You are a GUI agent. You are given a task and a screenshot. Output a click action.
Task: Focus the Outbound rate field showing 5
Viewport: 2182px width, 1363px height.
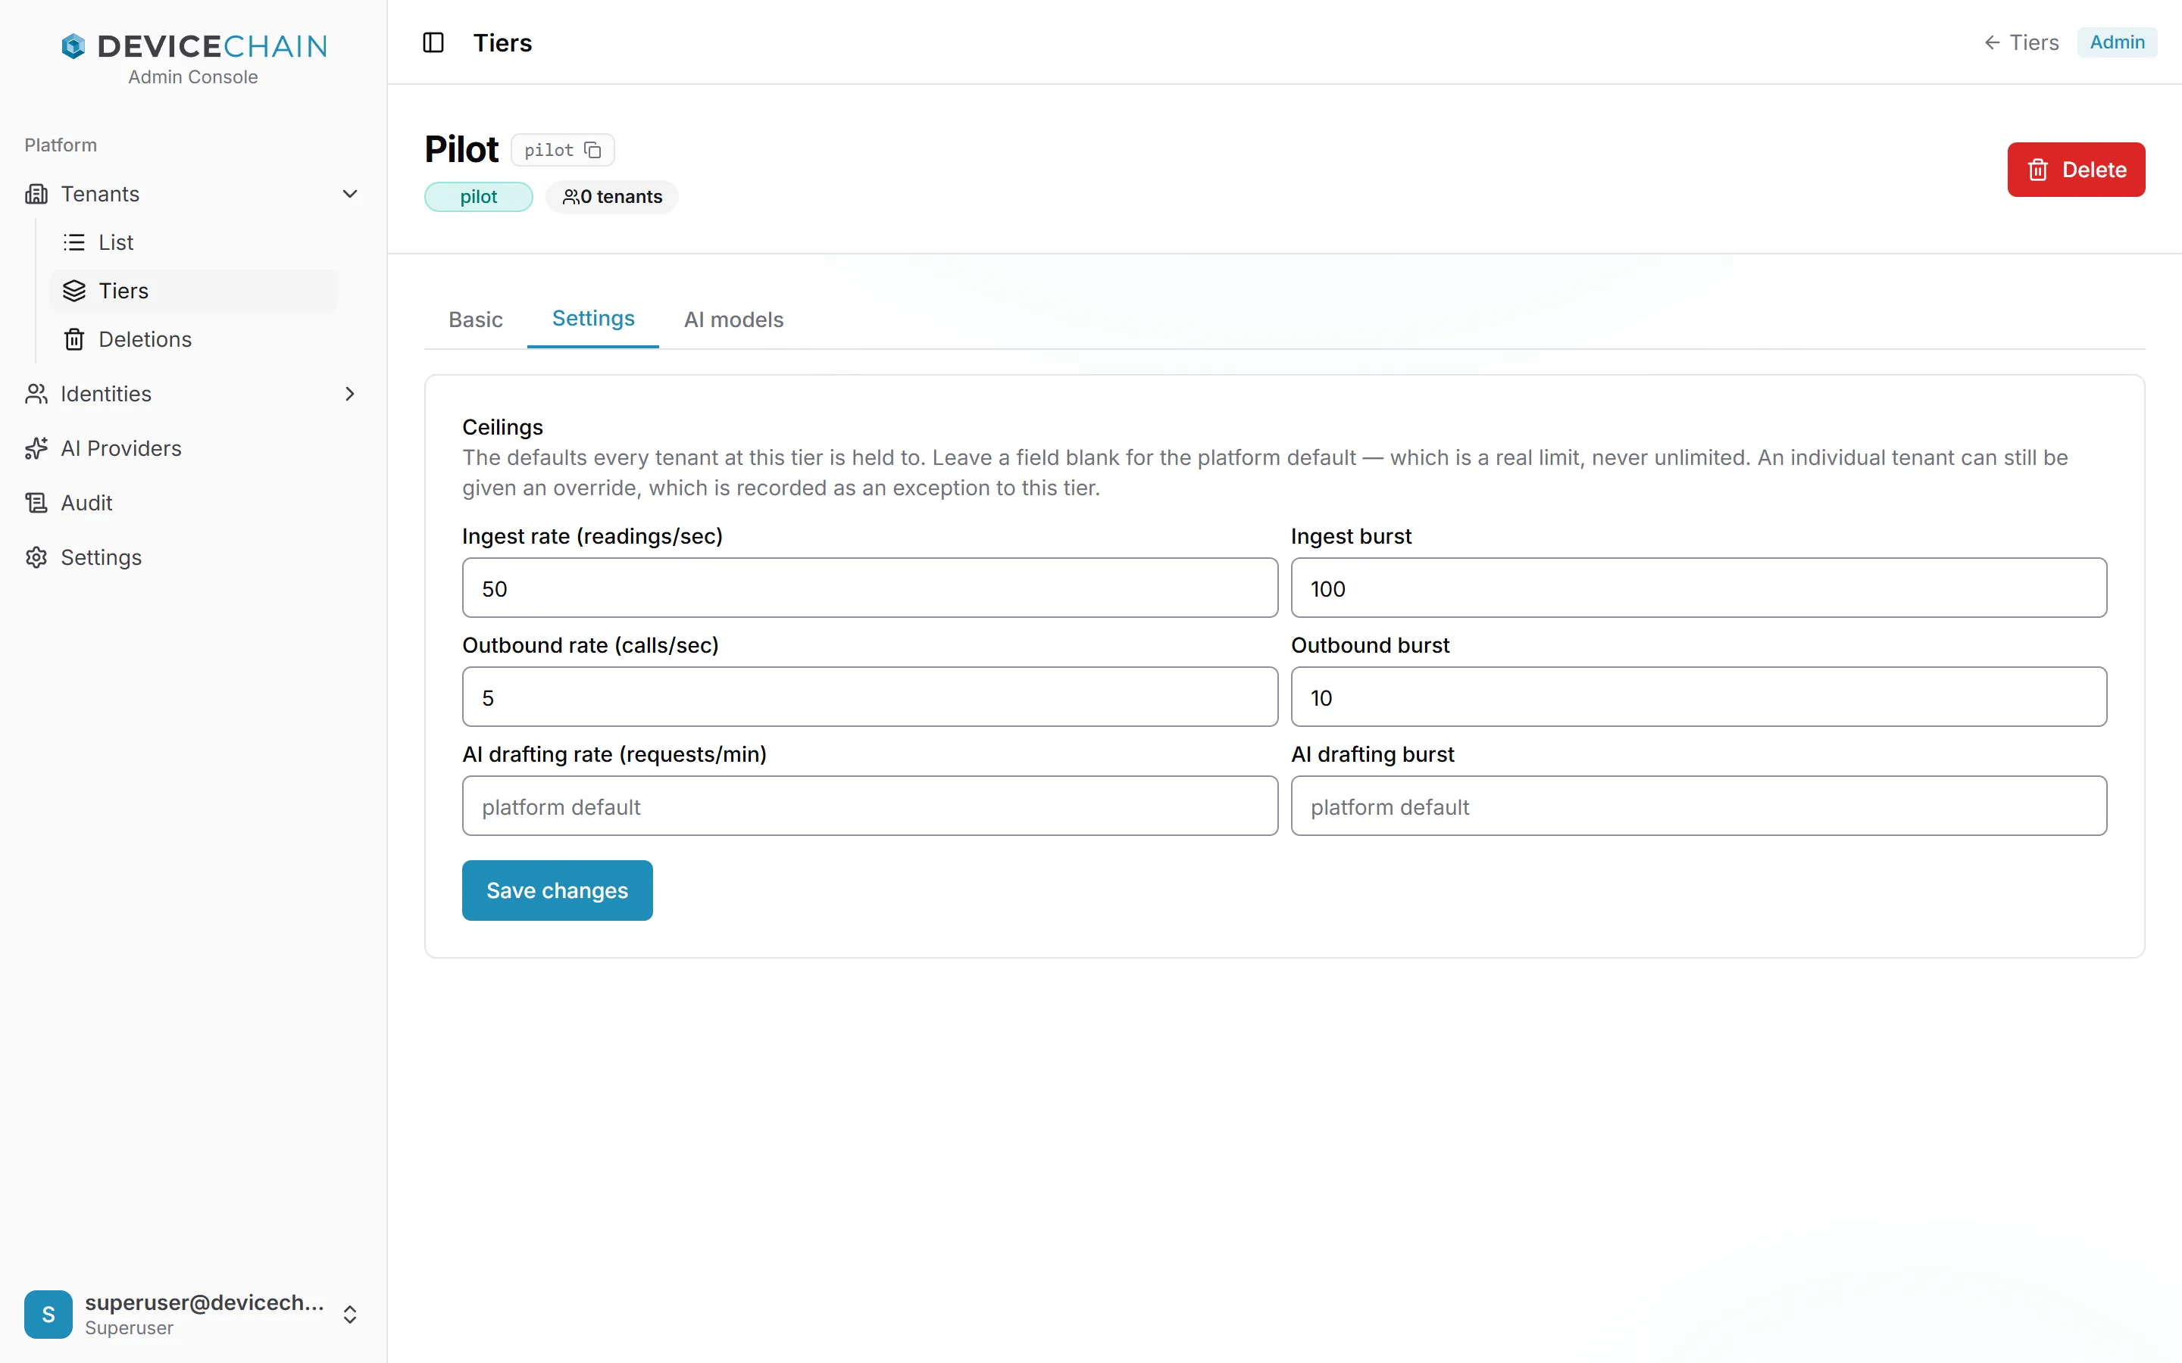pos(870,697)
